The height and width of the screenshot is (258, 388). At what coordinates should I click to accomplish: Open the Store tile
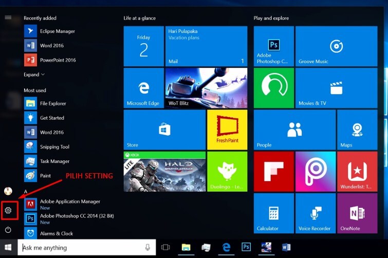pyautogui.click(x=164, y=130)
